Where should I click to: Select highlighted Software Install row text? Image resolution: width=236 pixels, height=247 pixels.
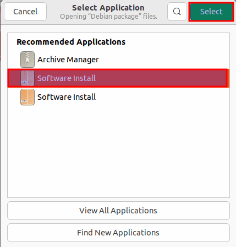point(67,78)
